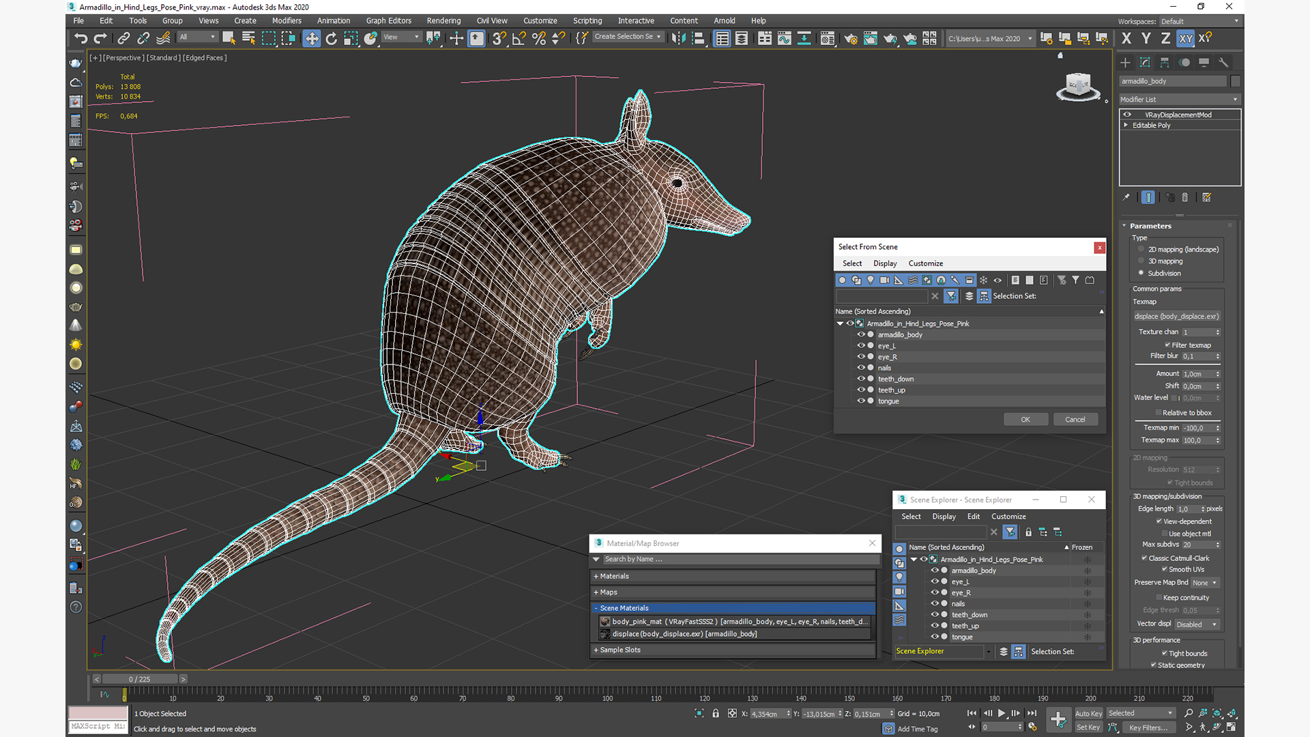This screenshot has width=1310, height=737.
Task: Open the Modifier List dropdown
Action: click(1179, 100)
